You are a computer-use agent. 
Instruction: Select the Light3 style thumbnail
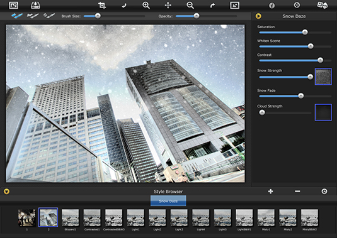pyautogui.click(x=179, y=218)
